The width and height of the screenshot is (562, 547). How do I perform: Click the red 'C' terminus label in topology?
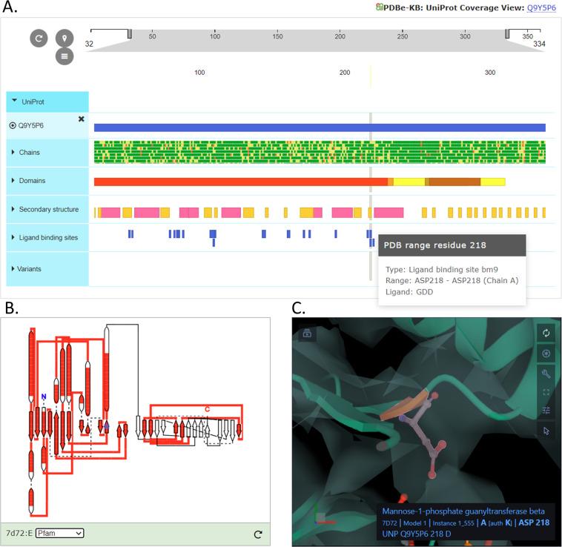point(207,409)
